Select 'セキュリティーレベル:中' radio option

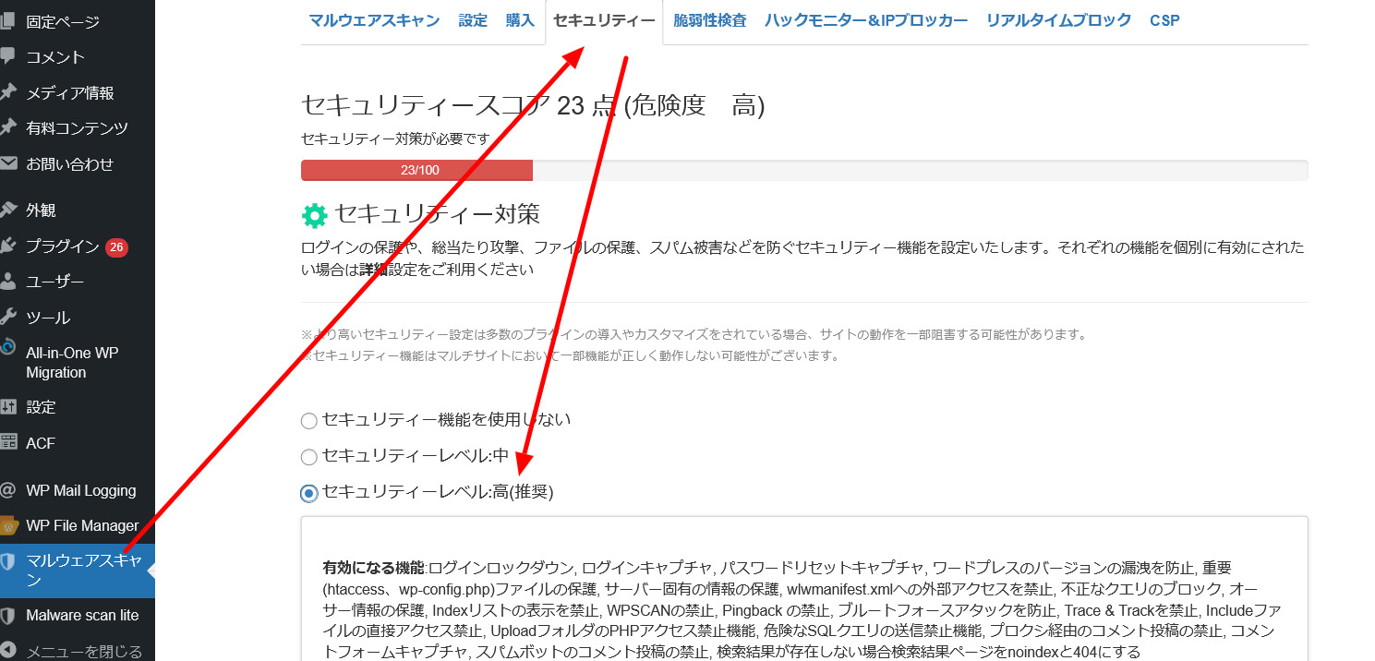(x=309, y=457)
